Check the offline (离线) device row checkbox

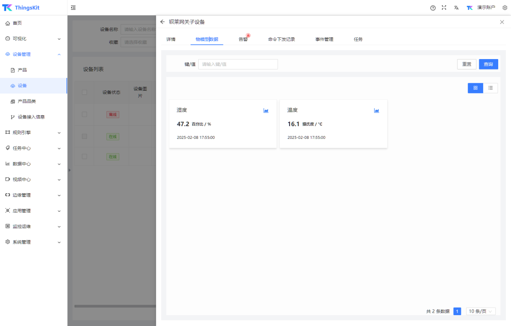point(84,114)
